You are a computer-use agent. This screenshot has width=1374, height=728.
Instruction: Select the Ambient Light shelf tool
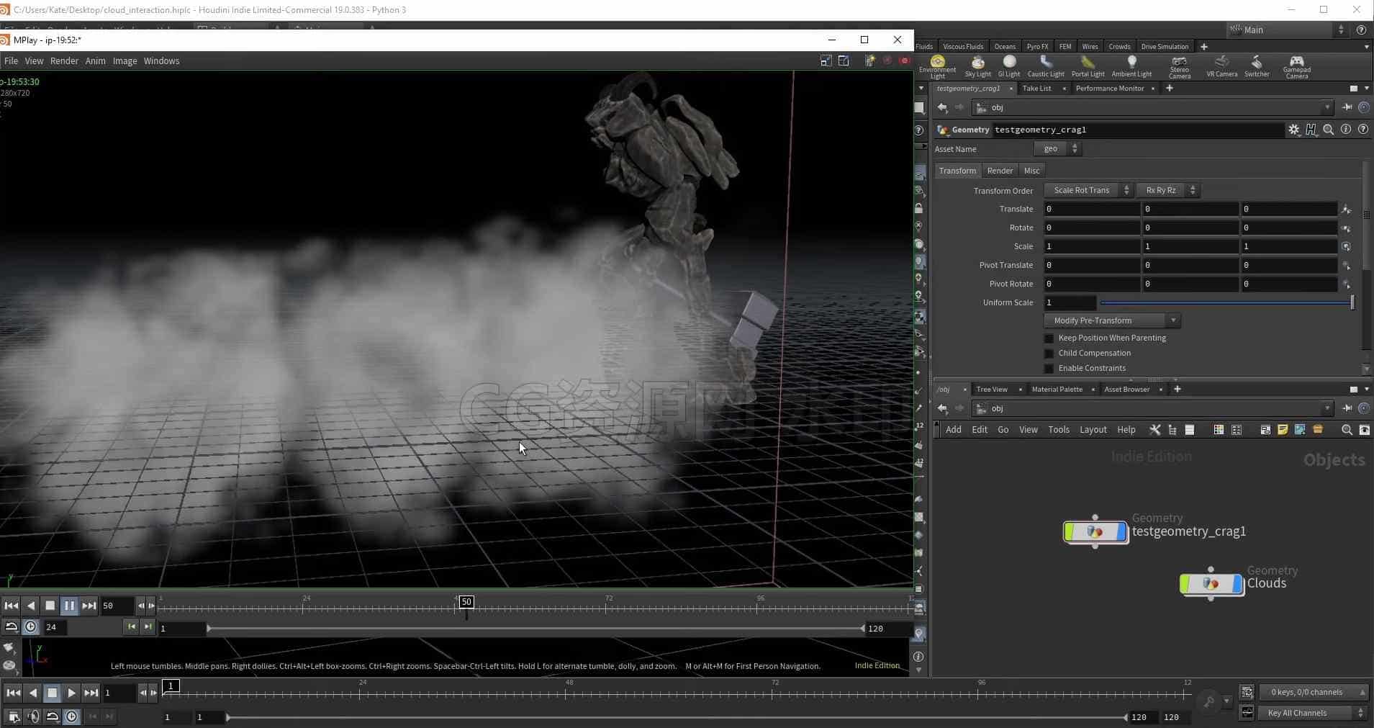[1131, 66]
